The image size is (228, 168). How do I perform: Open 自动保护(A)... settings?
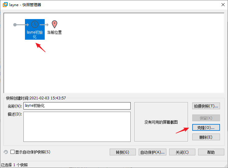coord(153,152)
